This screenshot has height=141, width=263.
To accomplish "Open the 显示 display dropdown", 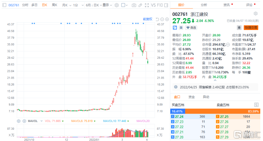I will (108, 5).
